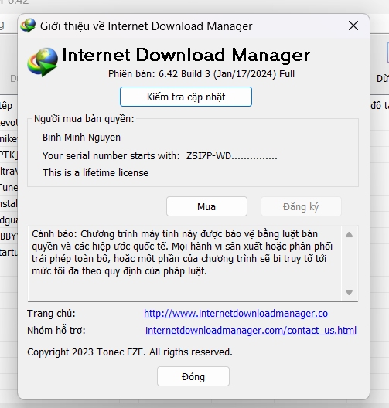Screen dimensions: 389x408
Task: Click the warning text scroll-down arrow
Action: click(x=349, y=292)
